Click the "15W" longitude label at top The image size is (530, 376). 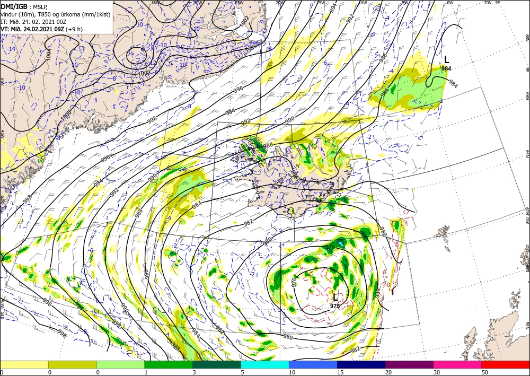pos(321,3)
